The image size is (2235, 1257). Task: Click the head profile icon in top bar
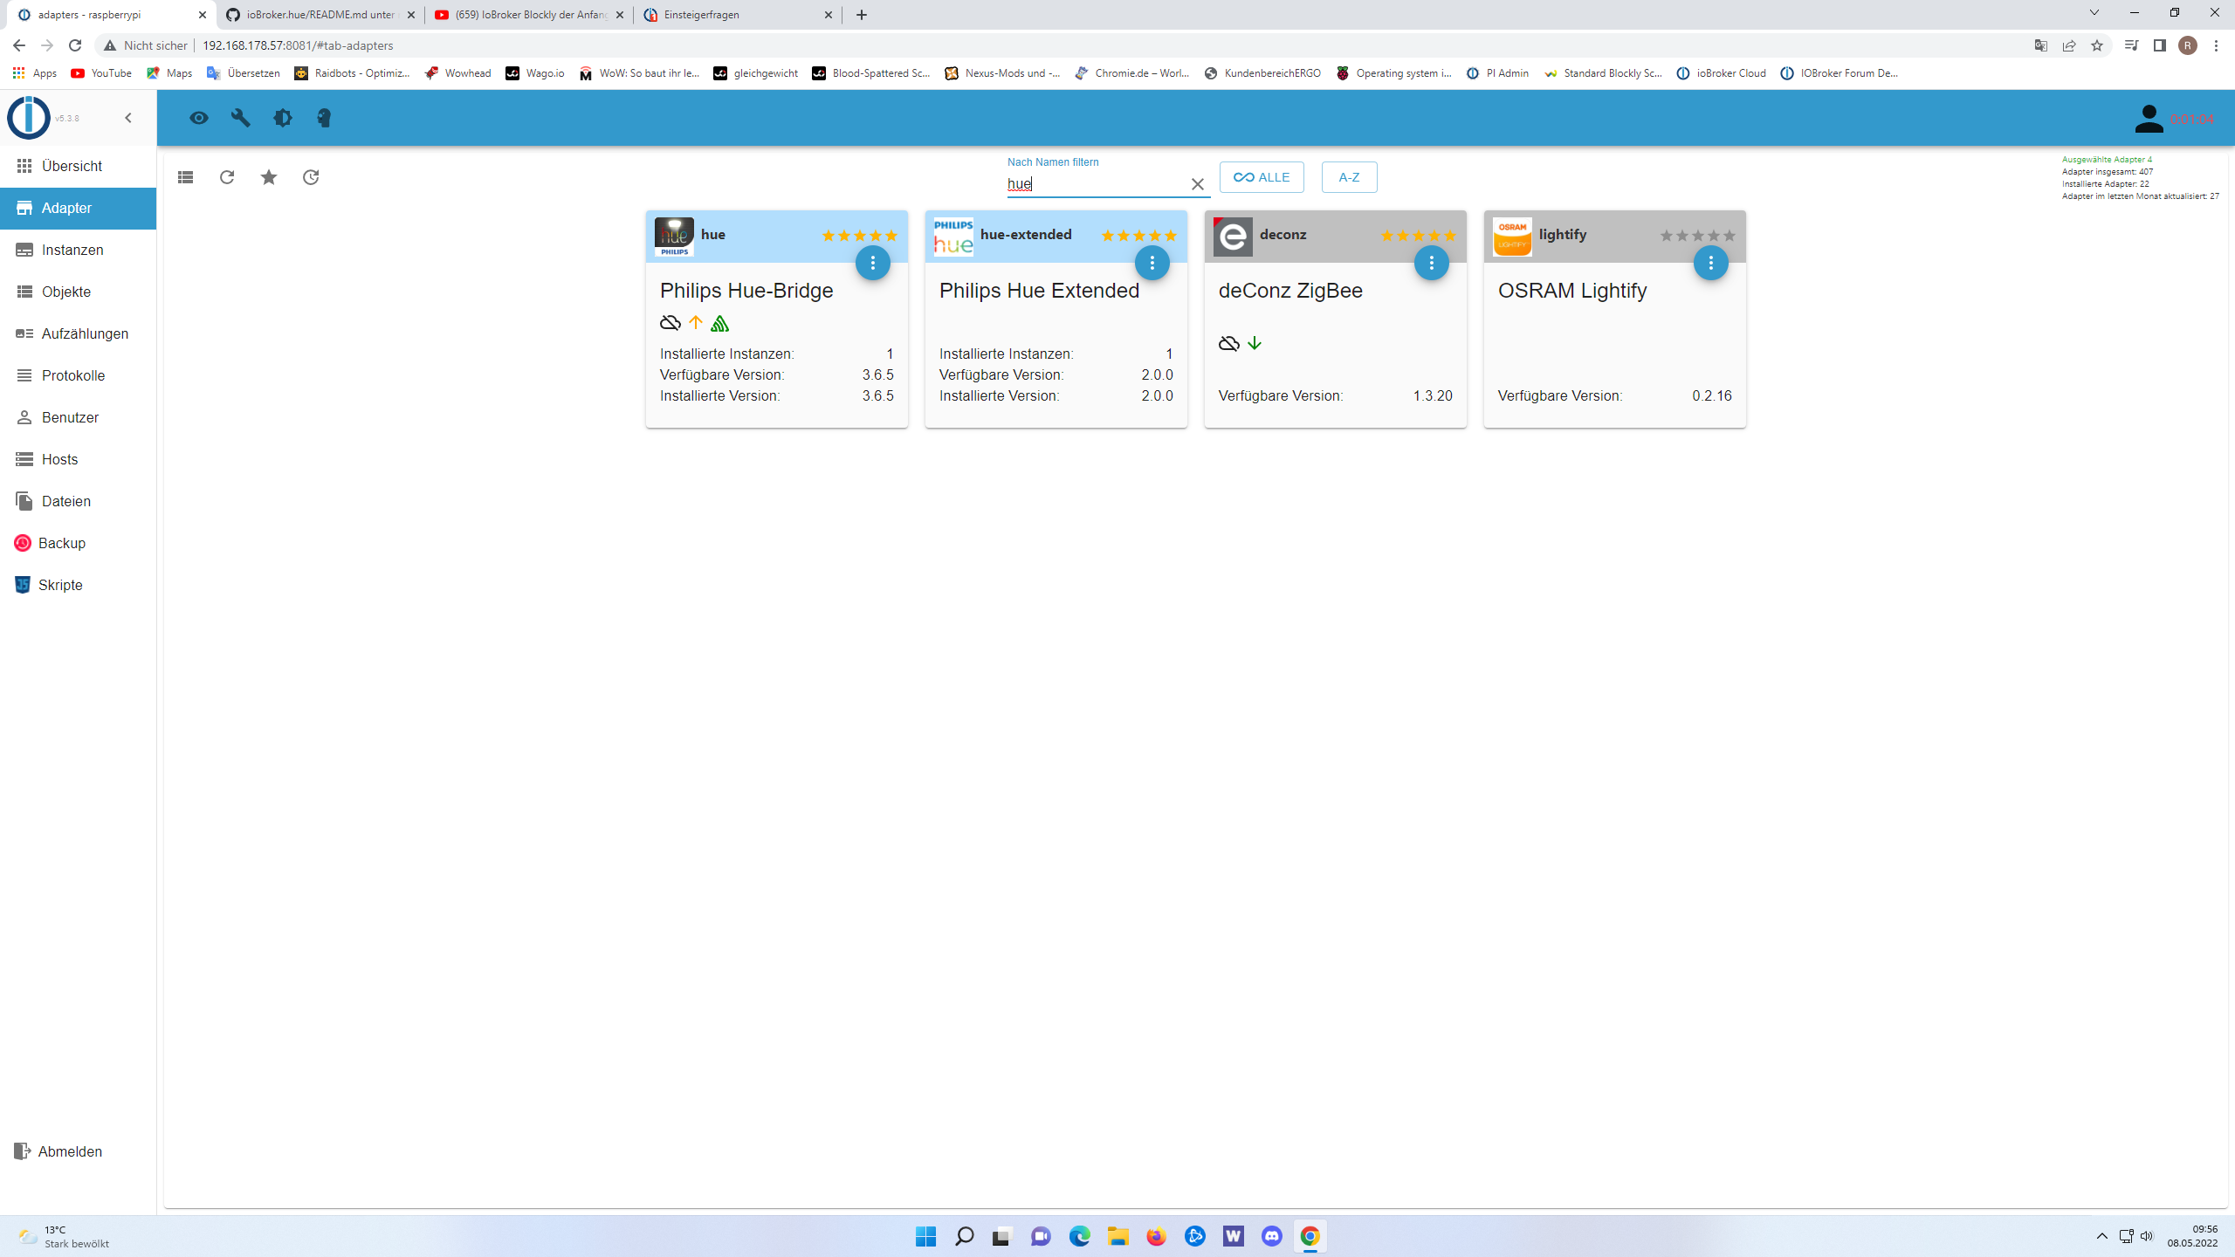pyautogui.click(x=324, y=118)
